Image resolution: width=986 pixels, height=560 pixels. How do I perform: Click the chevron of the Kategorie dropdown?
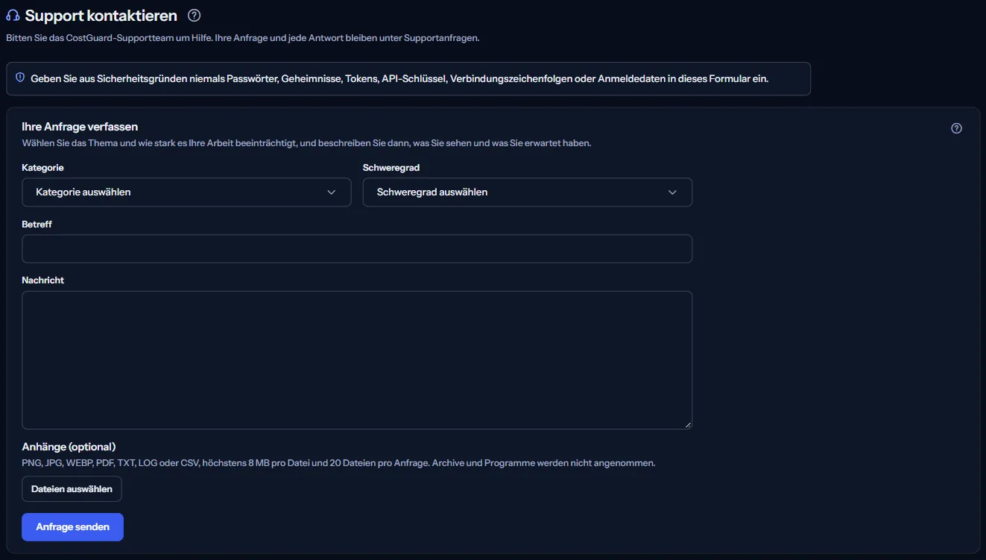[x=332, y=192]
